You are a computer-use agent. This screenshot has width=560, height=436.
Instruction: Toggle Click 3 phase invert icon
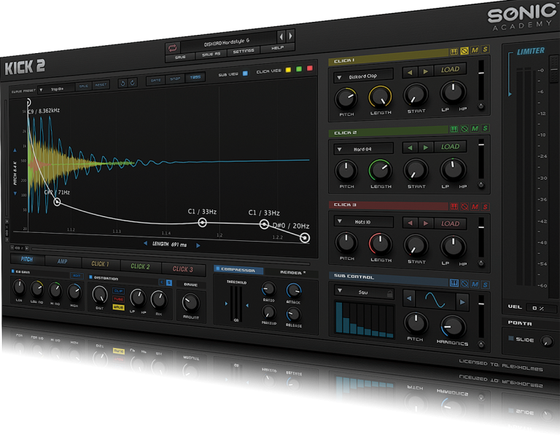(x=464, y=207)
